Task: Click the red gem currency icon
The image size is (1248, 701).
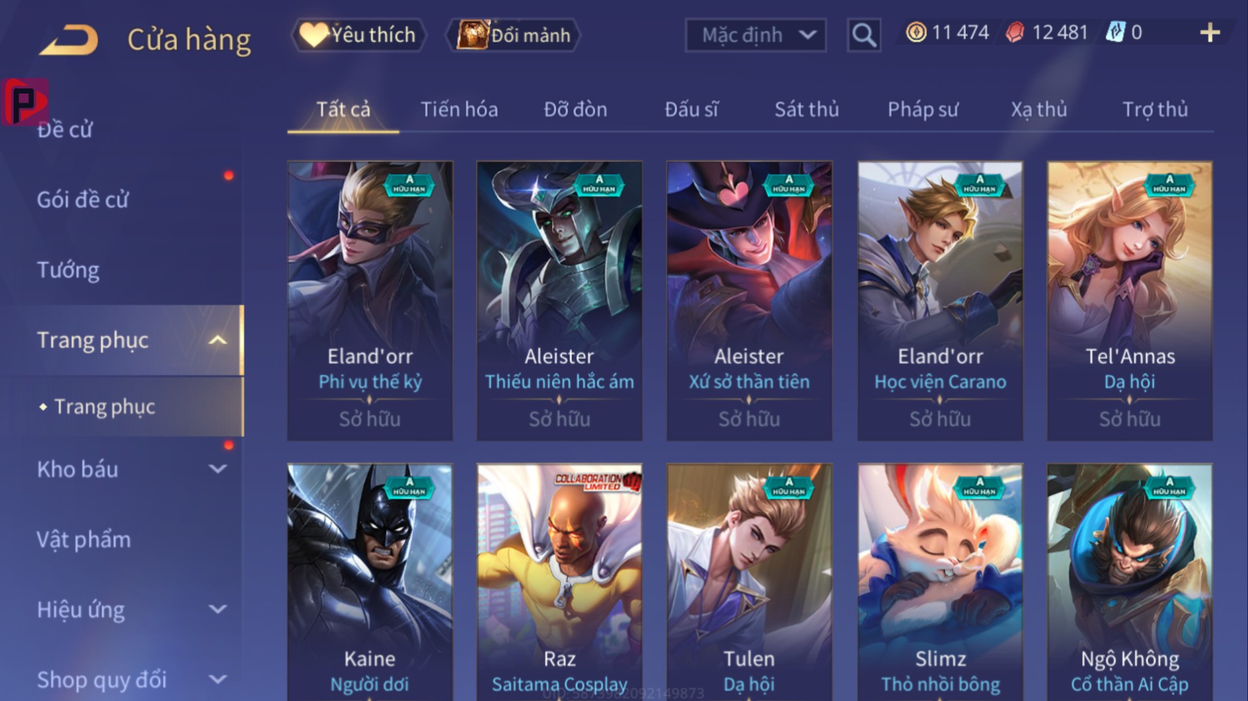Action: [x=1014, y=32]
